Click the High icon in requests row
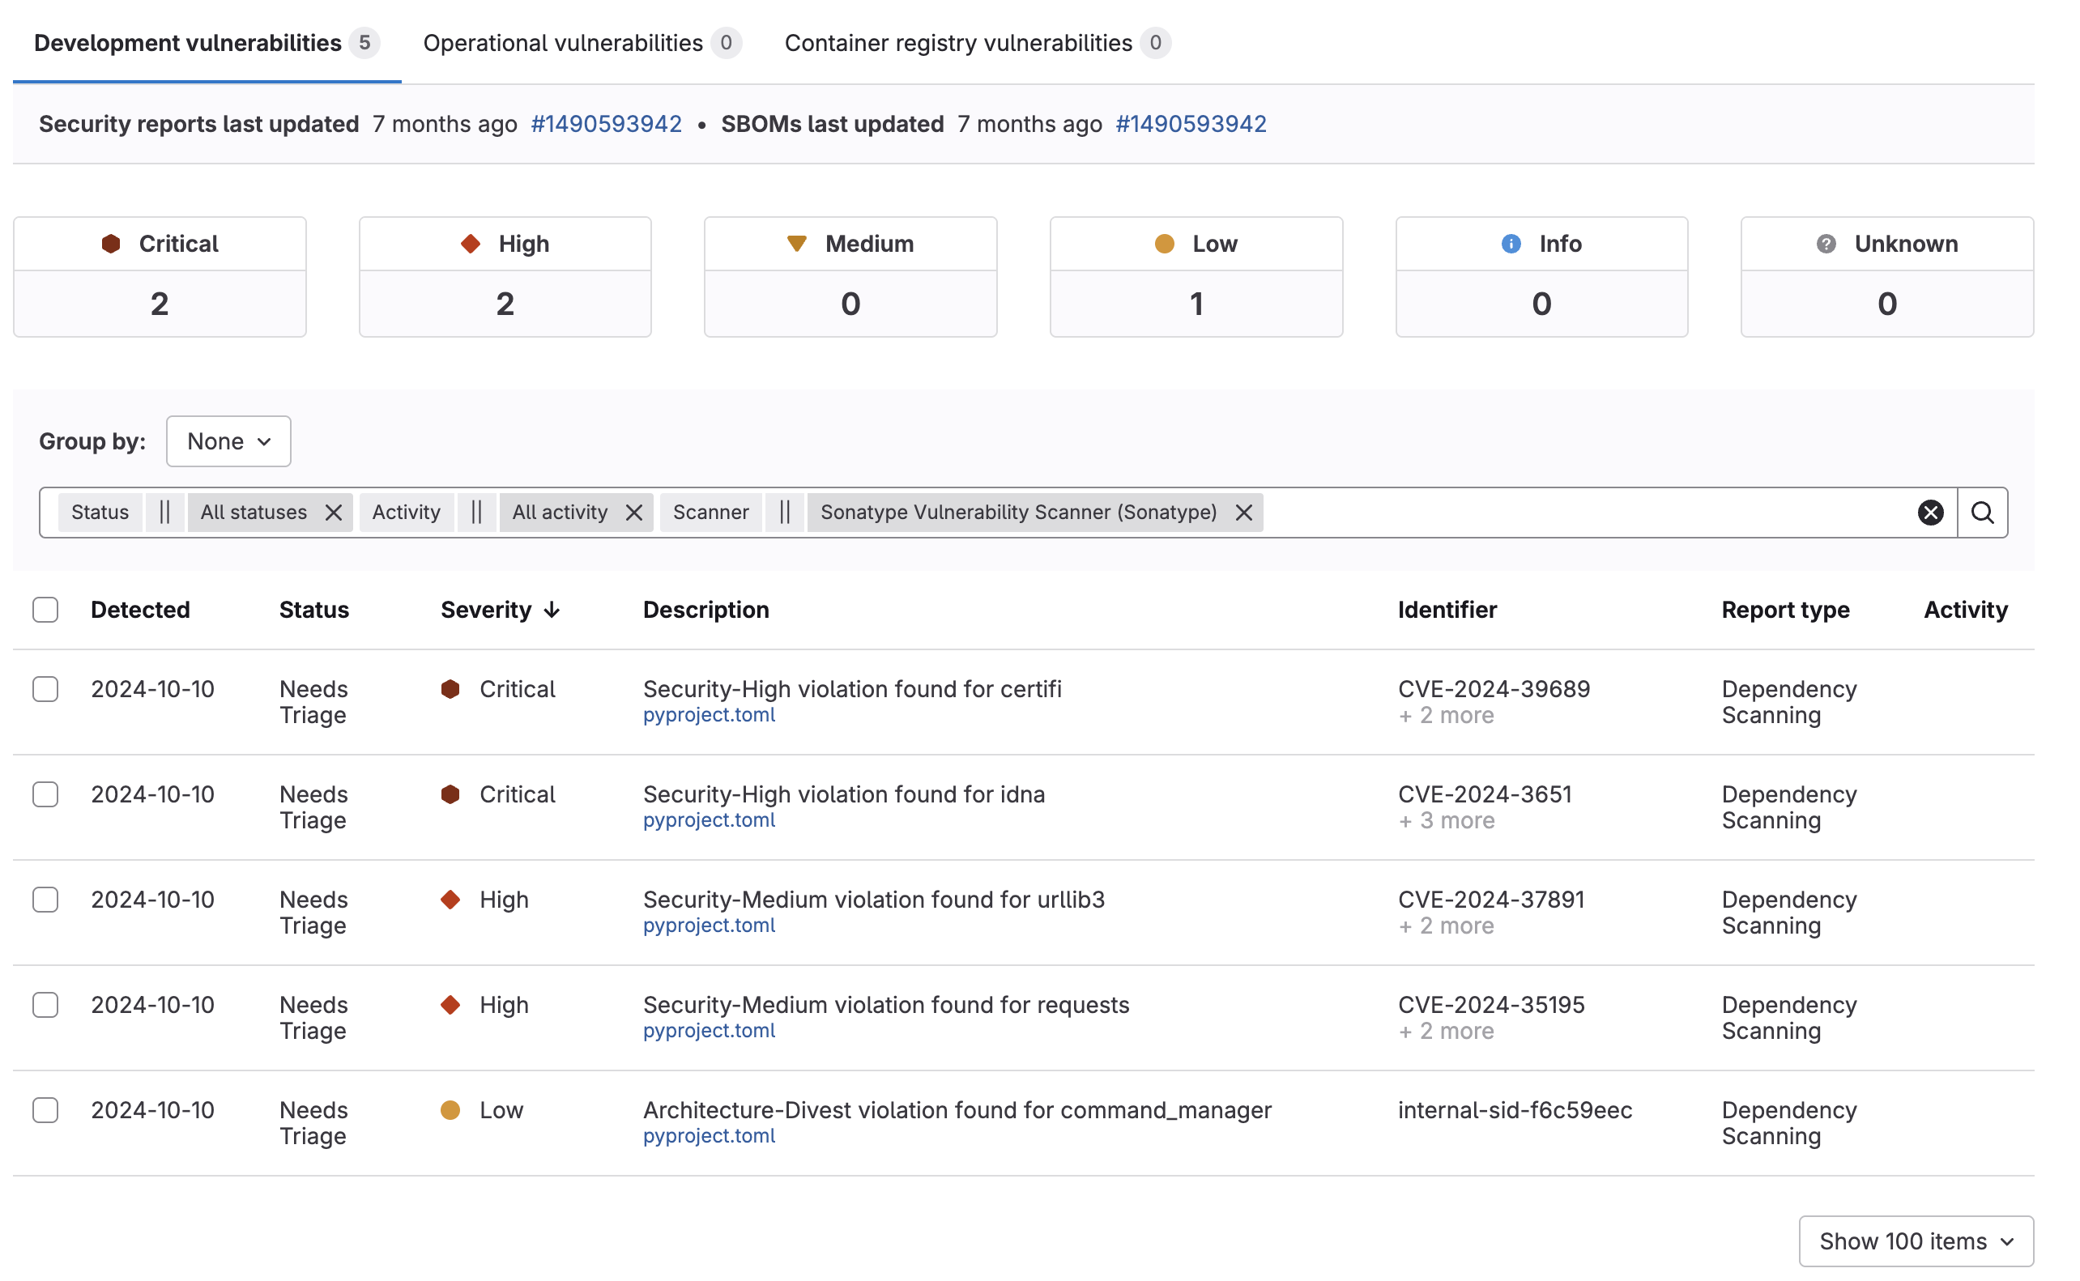Image resolution: width=2080 pixels, height=1281 pixels. 450,1005
